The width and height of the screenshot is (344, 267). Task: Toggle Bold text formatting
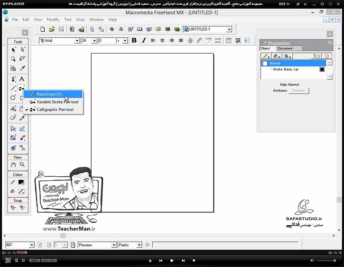134,40
